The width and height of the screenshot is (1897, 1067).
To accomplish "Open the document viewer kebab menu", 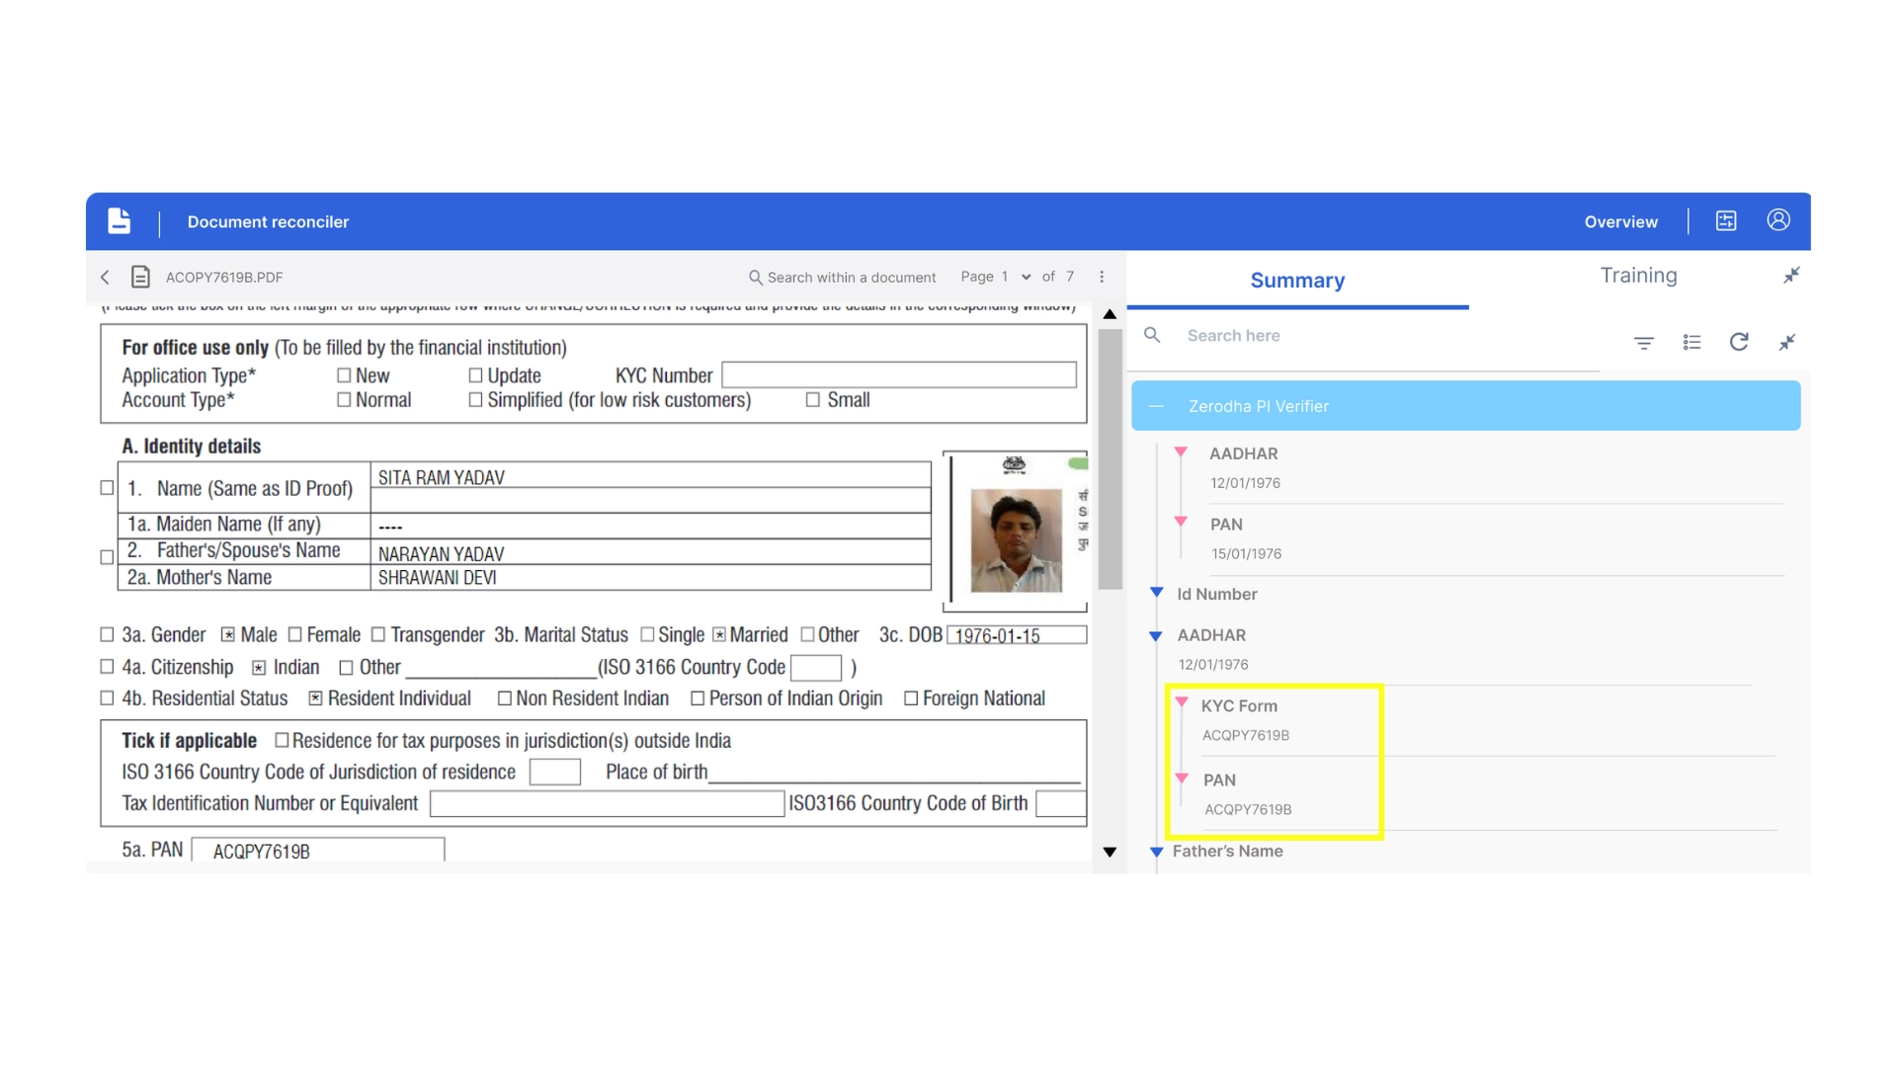I will [x=1102, y=277].
